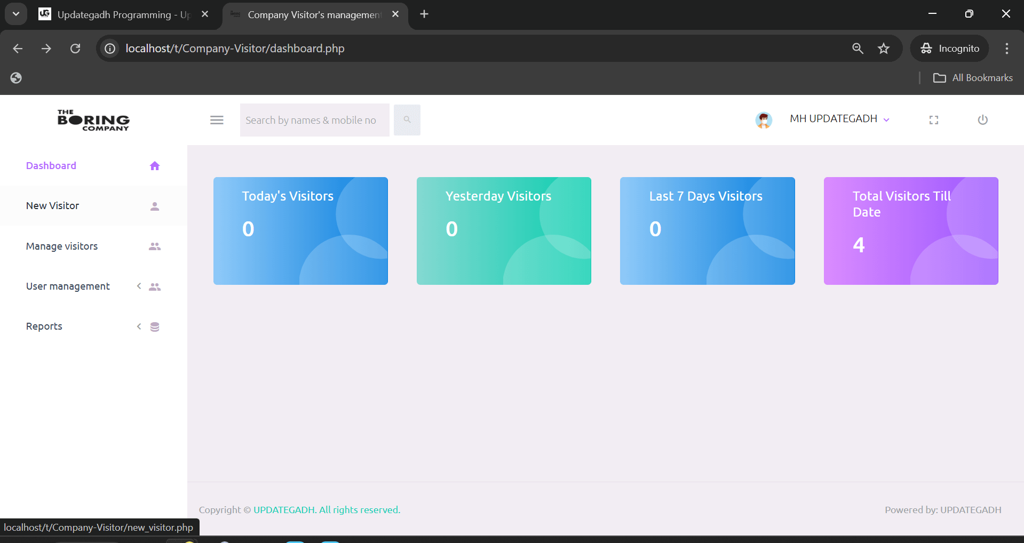Click The Boring Company logo
The image size is (1024, 543).
93,120
